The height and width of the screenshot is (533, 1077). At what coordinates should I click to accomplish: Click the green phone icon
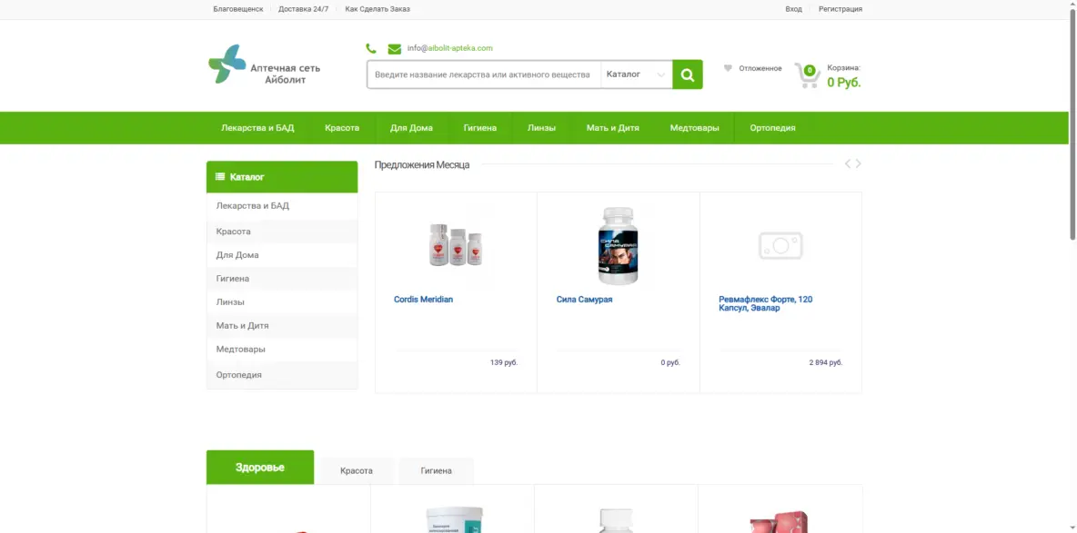pos(371,48)
